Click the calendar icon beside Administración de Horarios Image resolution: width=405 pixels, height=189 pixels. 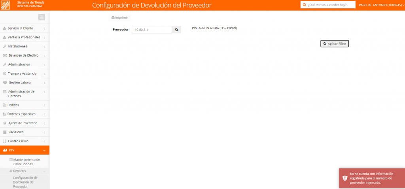pyautogui.click(x=4, y=91)
